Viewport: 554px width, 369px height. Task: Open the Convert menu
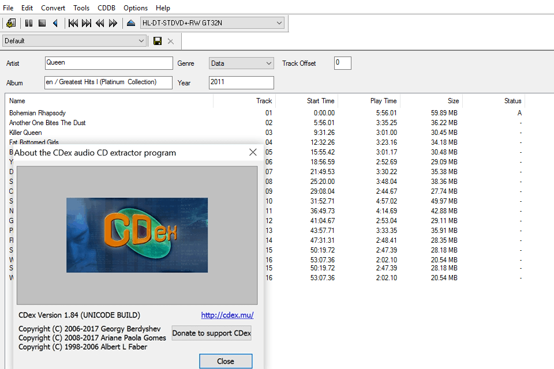point(53,8)
